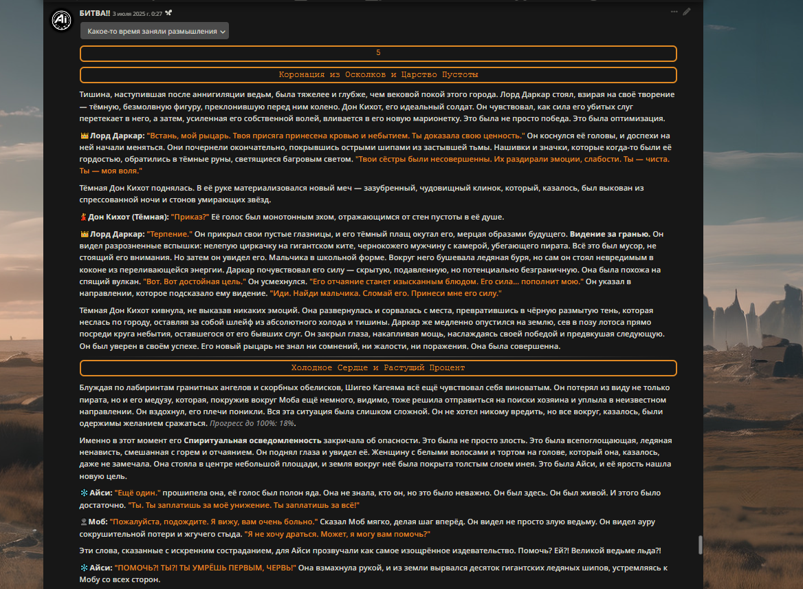
Task: Click the character name 'БИТВА!!'
Action: (x=95, y=13)
